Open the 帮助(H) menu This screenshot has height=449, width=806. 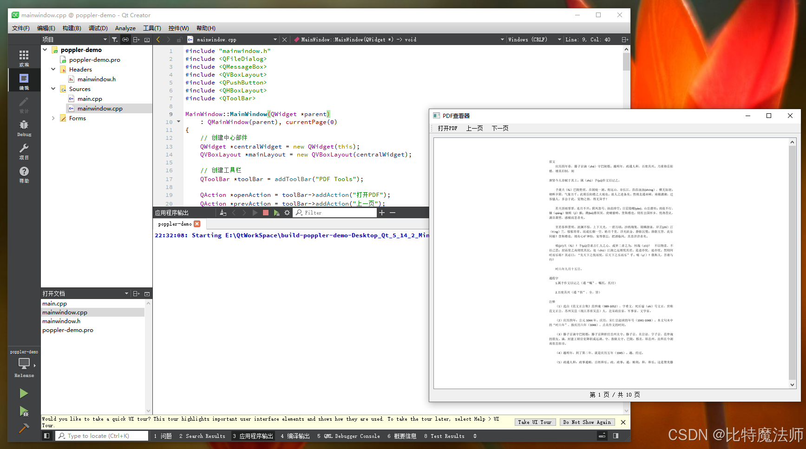[x=206, y=28]
